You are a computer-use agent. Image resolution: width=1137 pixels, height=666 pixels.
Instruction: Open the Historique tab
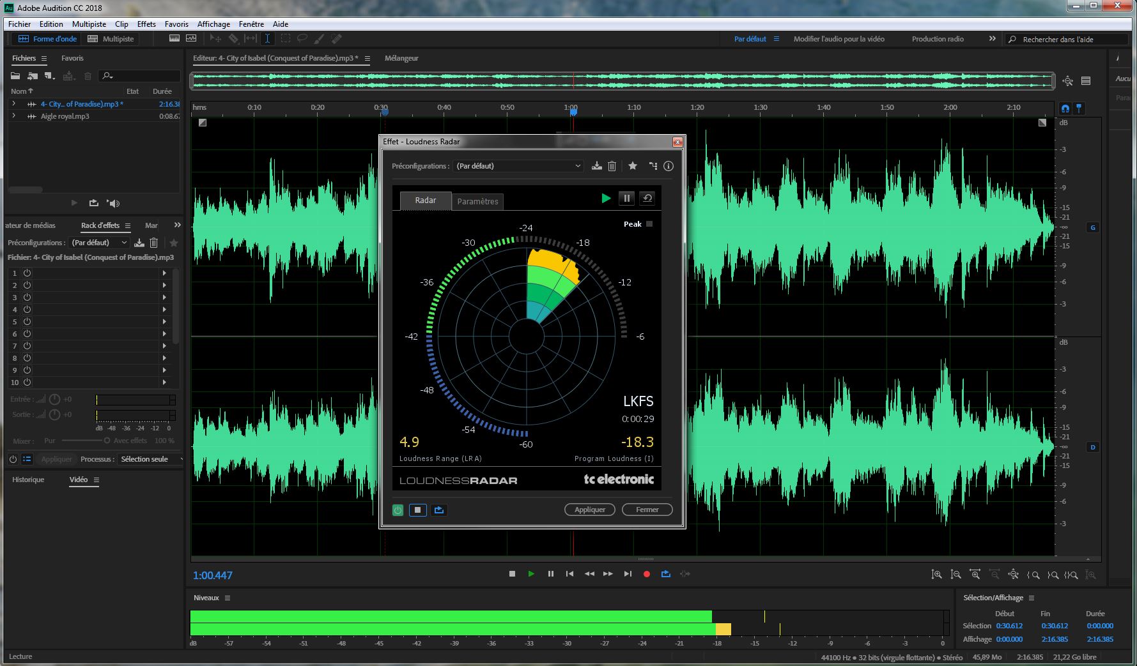click(28, 480)
